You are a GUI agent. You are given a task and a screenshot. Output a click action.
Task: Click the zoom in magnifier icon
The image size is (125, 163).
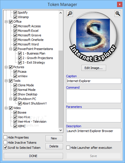[x=118, y=14]
